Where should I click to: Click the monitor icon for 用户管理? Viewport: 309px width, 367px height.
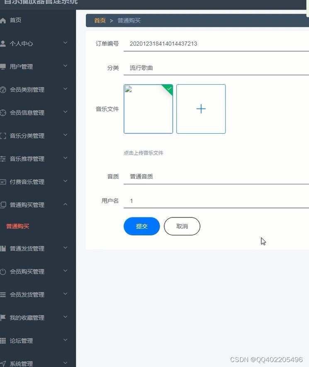coord(3,67)
